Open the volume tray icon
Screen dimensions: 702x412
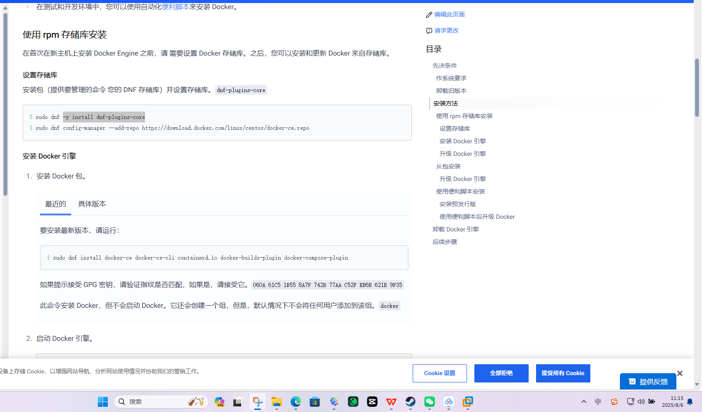coord(641,402)
